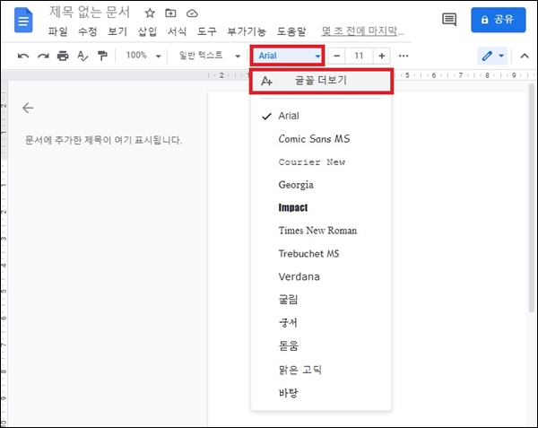Increase the font size
This screenshot has width=538, height=428.
(382, 56)
